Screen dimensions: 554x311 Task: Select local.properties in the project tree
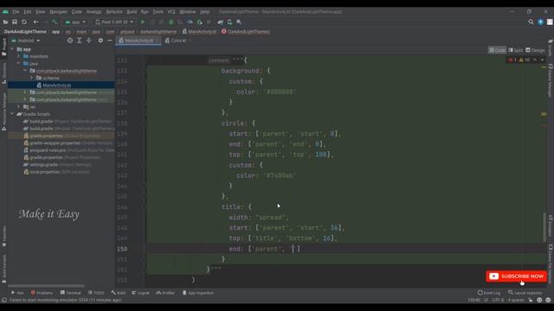[56, 172]
